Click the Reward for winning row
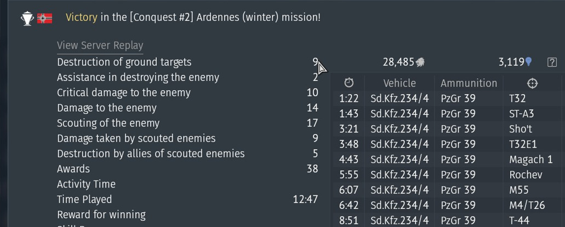The image size is (565, 227). (101, 214)
